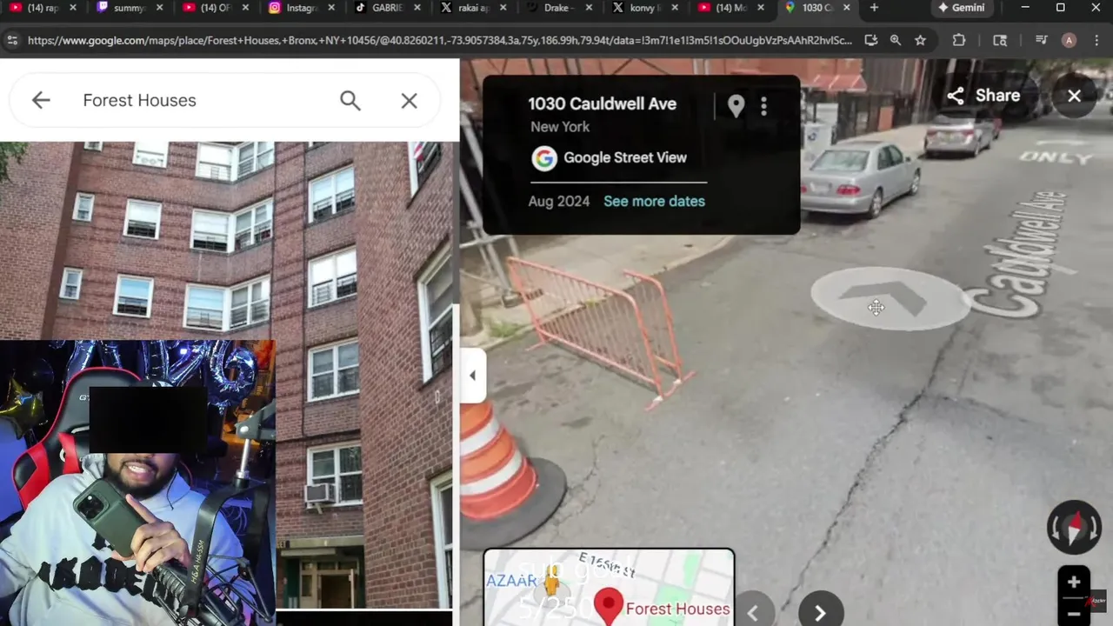Viewport: 1113px width, 626px height.
Task: Open the Chrome profile avatar A
Action: [x=1069, y=40]
